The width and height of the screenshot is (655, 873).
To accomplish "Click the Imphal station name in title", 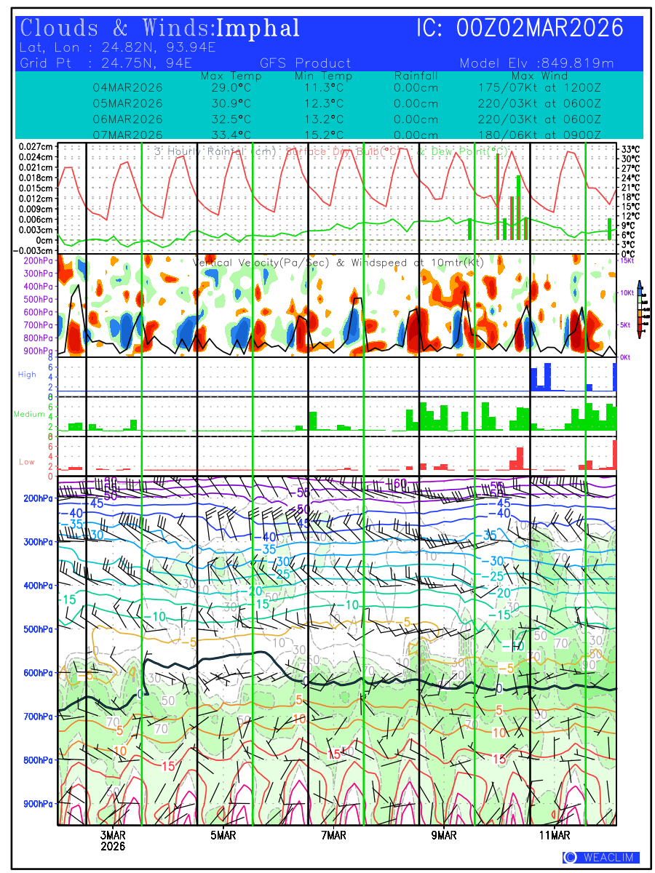I will click(x=258, y=28).
